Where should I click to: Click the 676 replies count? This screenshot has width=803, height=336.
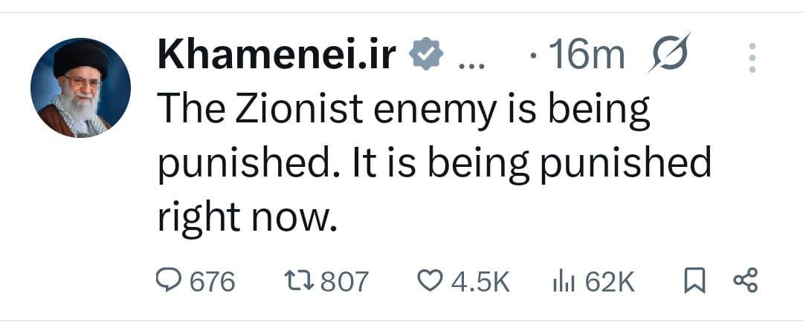tap(213, 282)
